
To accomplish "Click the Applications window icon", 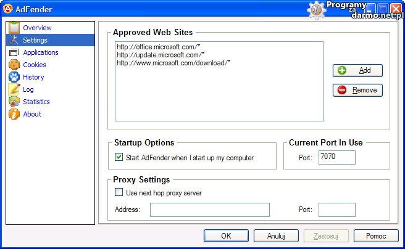I will (x=14, y=52).
